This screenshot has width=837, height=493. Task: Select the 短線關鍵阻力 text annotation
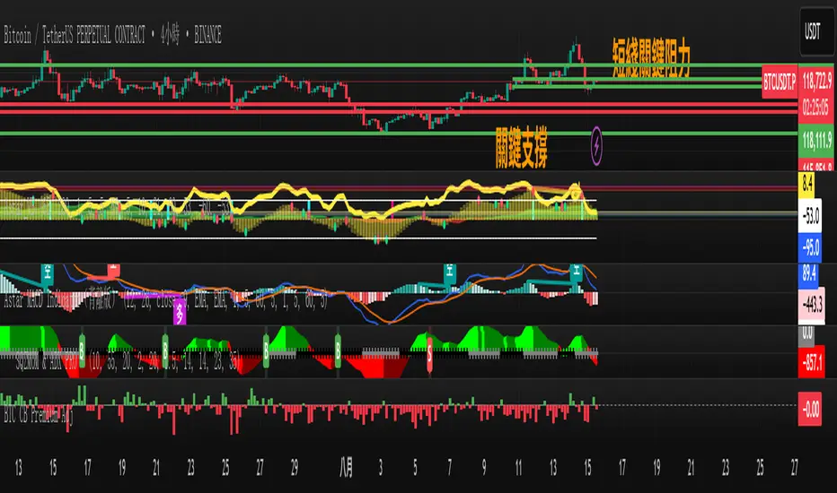coord(651,58)
